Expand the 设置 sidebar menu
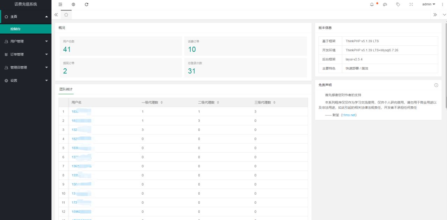 tap(25, 81)
